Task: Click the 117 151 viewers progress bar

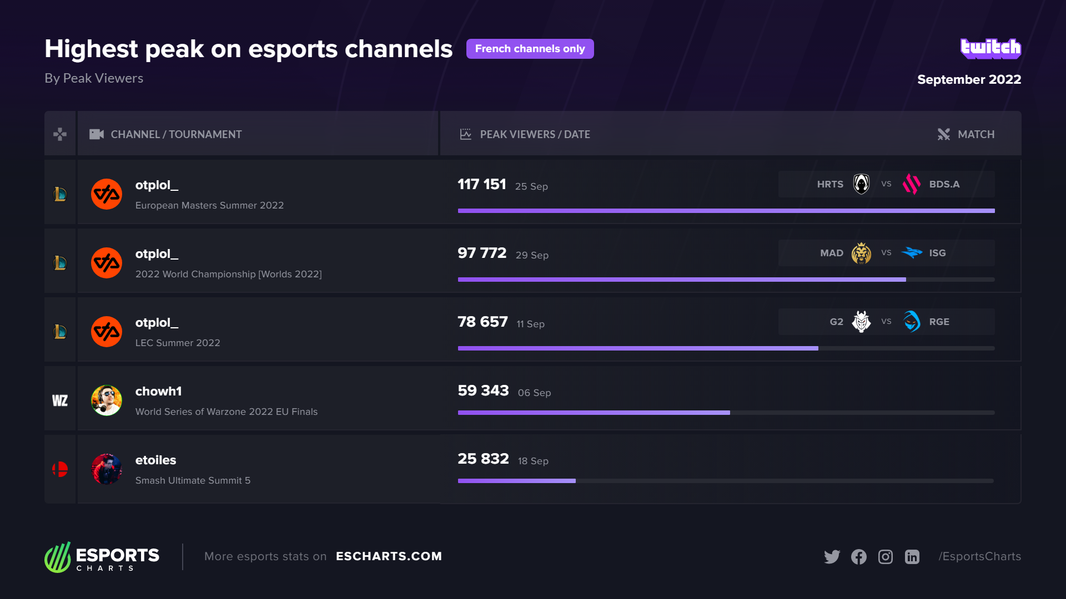Action: tap(726, 211)
